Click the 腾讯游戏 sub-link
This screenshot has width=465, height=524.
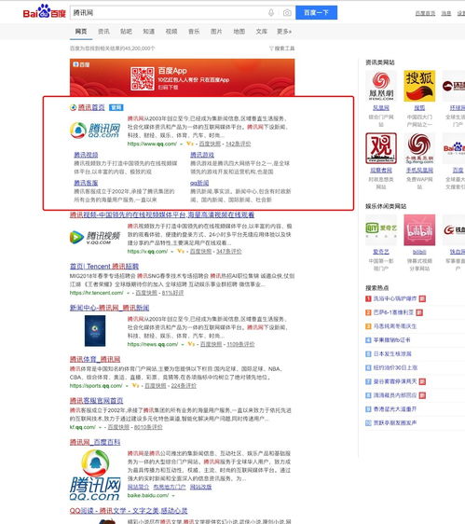pos(202,155)
